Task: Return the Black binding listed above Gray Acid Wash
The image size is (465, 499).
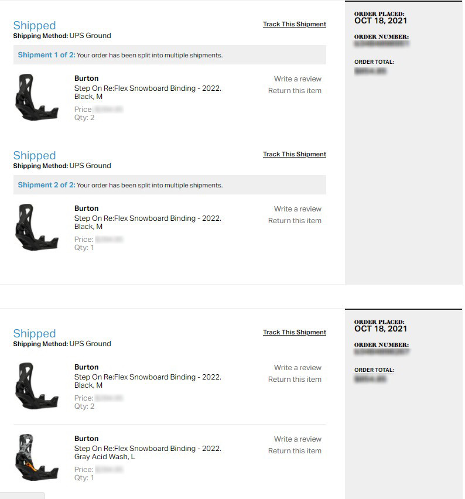Action: (295, 380)
